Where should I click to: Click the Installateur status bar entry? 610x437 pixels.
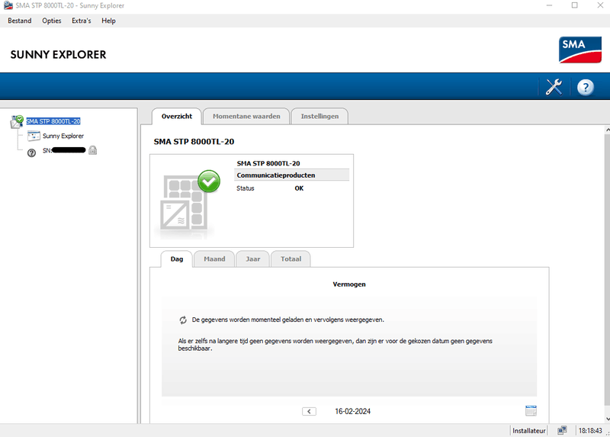(528, 431)
